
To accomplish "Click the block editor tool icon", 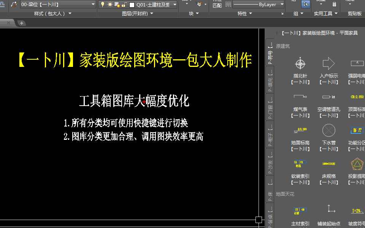I will pyautogui.click(x=199, y=4).
